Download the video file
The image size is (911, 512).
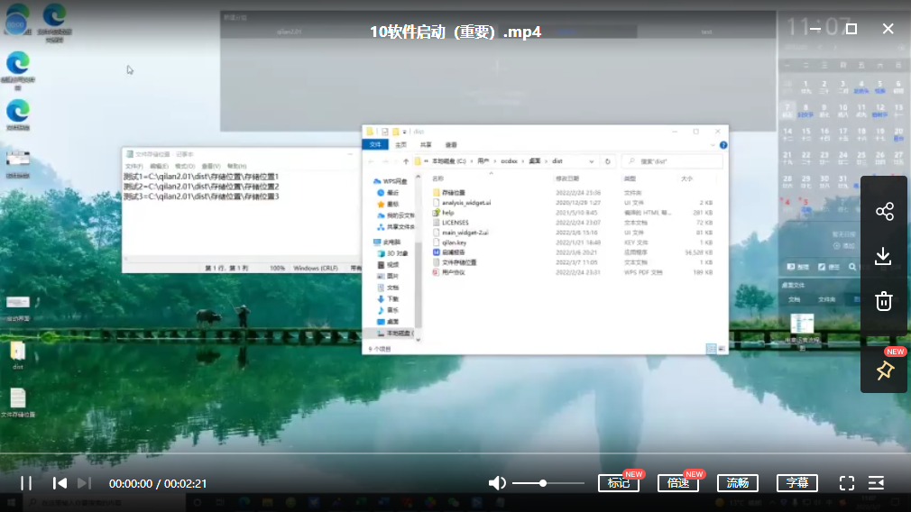(x=884, y=257)
